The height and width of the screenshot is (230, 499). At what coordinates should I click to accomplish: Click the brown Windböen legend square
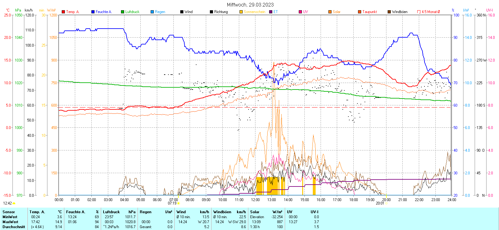pos(389,12)
